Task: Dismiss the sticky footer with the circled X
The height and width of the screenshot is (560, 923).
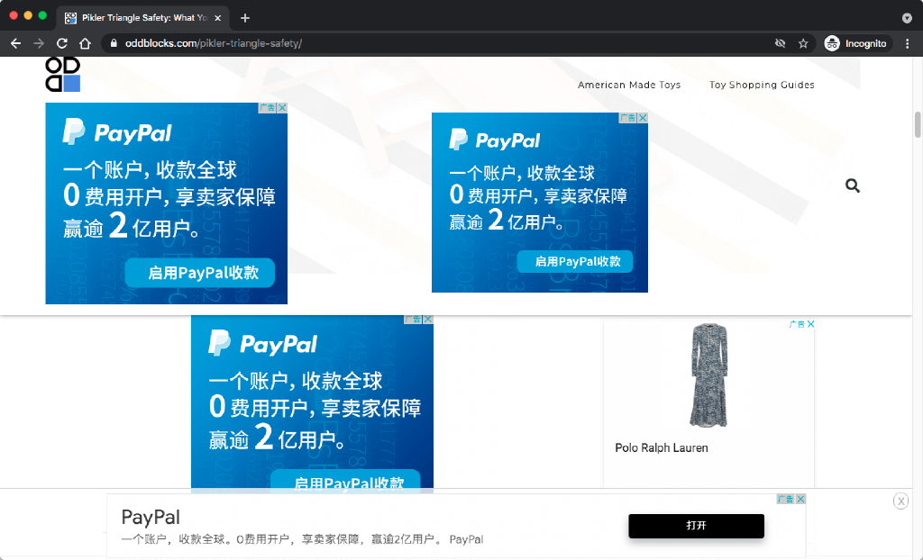Action: 900,501
